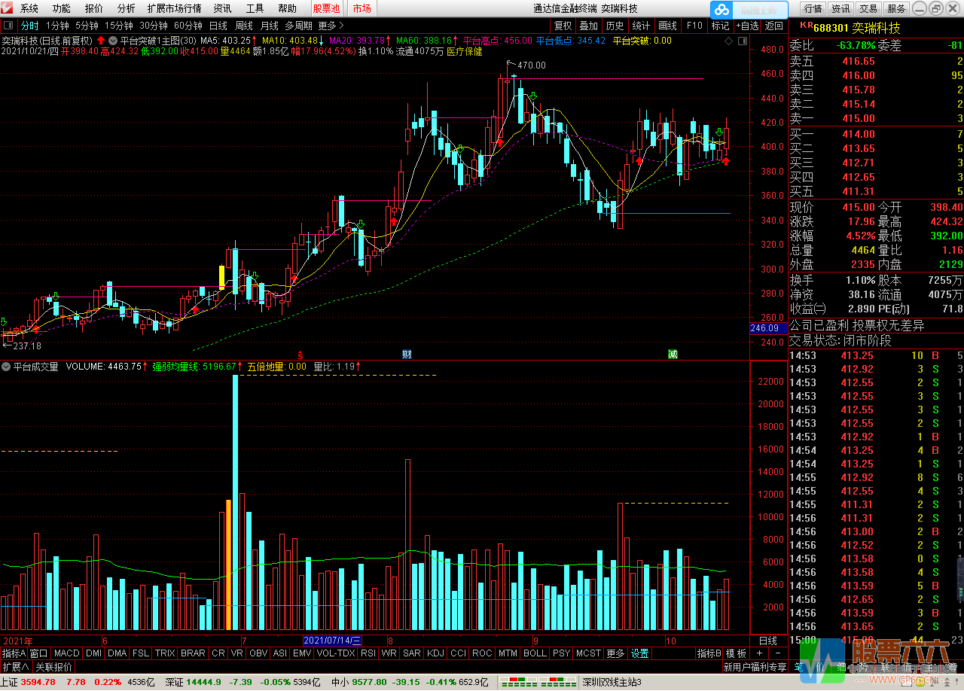Click the cloud upload icon in title bar
The image size is (964, 691).
(722, 10)
